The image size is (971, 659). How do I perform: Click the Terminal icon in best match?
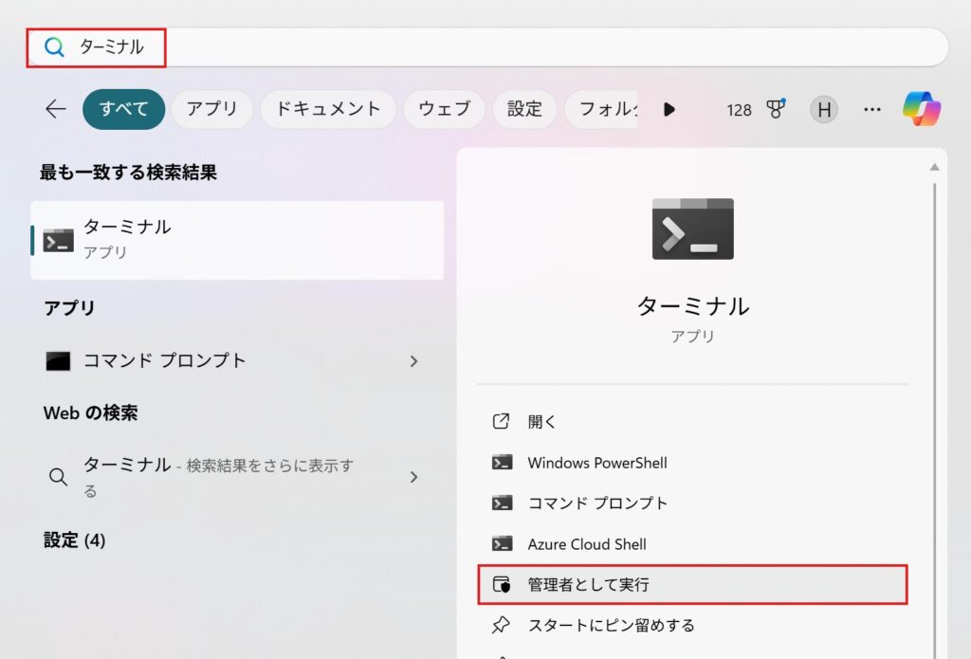coord(58,240)
